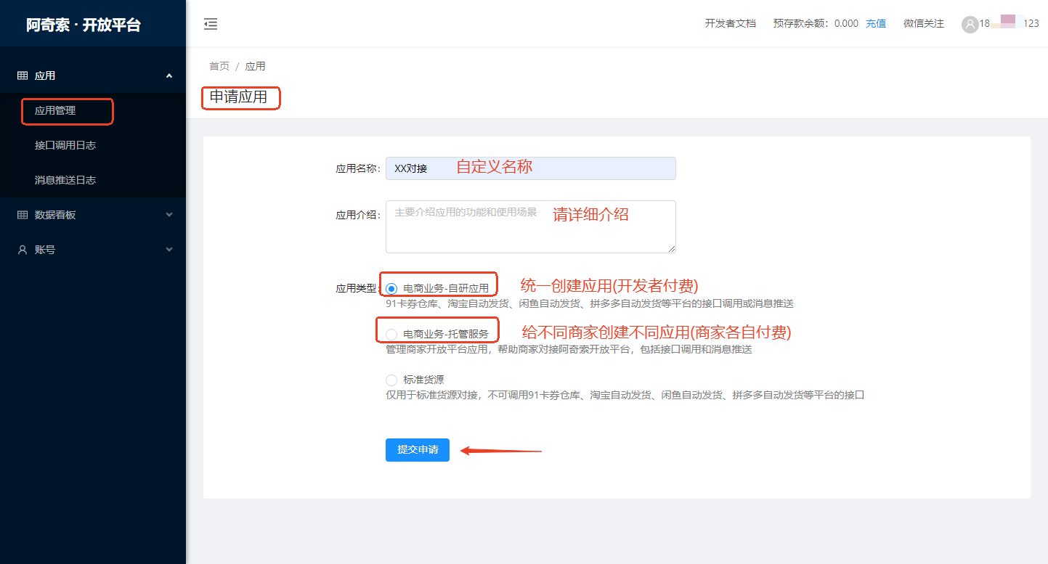Focus the 应用名称 input field
Viewport: 1048px width, 564px height.
(531, 168)
